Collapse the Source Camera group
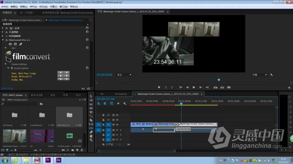 click(8, 68)
